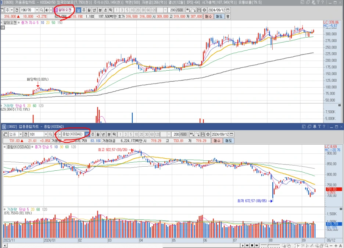Viewport: 344px width, 248px height.
Task: Open help for the KOSDAQ chart window
Action: point(324,127)
